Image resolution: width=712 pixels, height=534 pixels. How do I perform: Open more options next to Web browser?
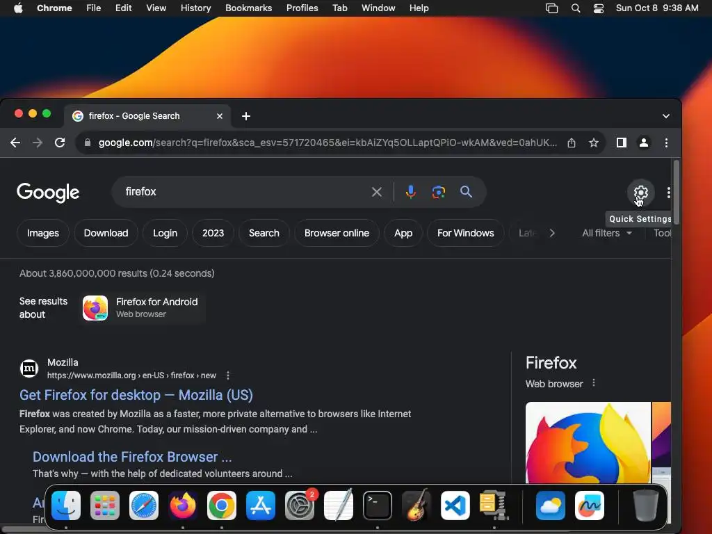[x=594, y=383]
